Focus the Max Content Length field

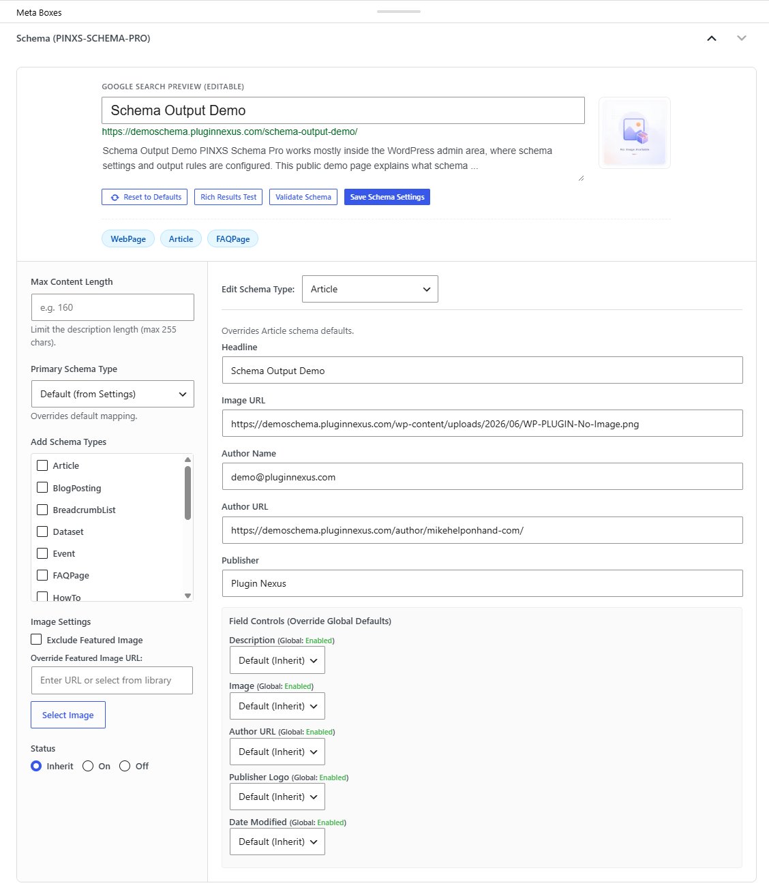pyautogui.click(x=112, y=307)
